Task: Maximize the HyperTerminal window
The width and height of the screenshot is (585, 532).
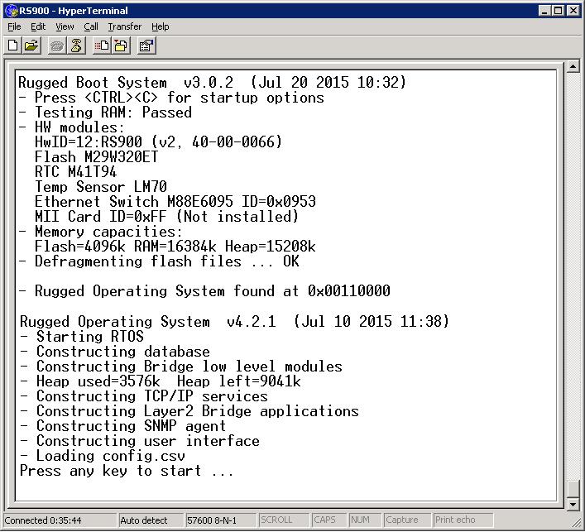Action: coord(559,11)
